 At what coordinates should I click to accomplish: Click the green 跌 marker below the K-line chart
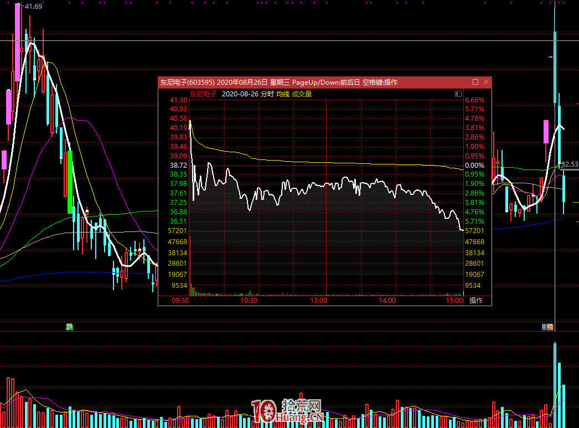pyautogui.click(x=69, y=327)
